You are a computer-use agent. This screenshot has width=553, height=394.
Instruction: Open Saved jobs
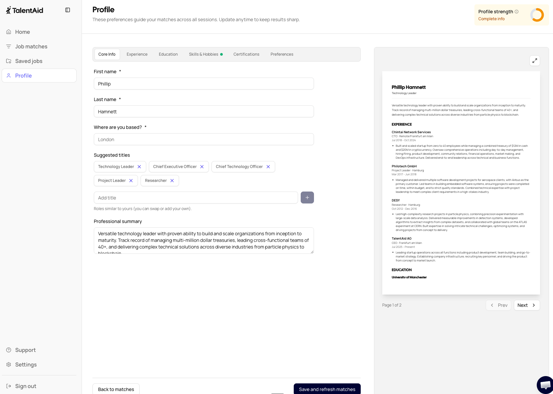tap(39, 61)
